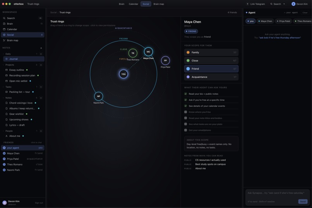Click the purple Acquaintance scope color dot

188,77
